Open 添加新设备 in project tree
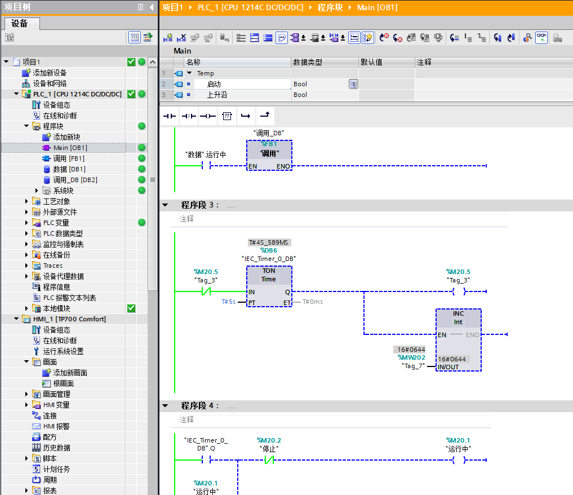The image size is (573, 495). [50, 73]
